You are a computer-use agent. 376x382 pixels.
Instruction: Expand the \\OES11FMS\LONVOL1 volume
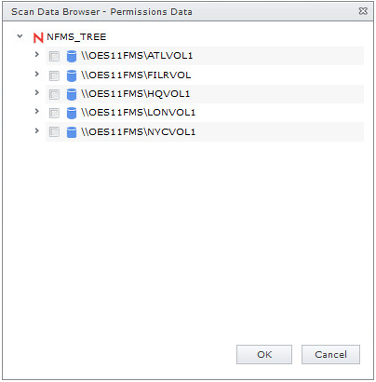(x=37, y=111)
